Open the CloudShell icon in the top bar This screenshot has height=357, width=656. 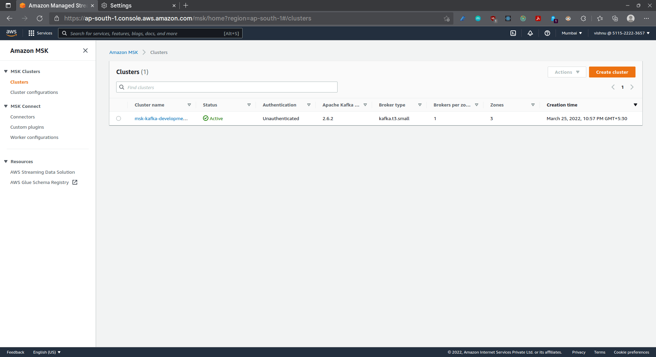(x=513, y=33)
